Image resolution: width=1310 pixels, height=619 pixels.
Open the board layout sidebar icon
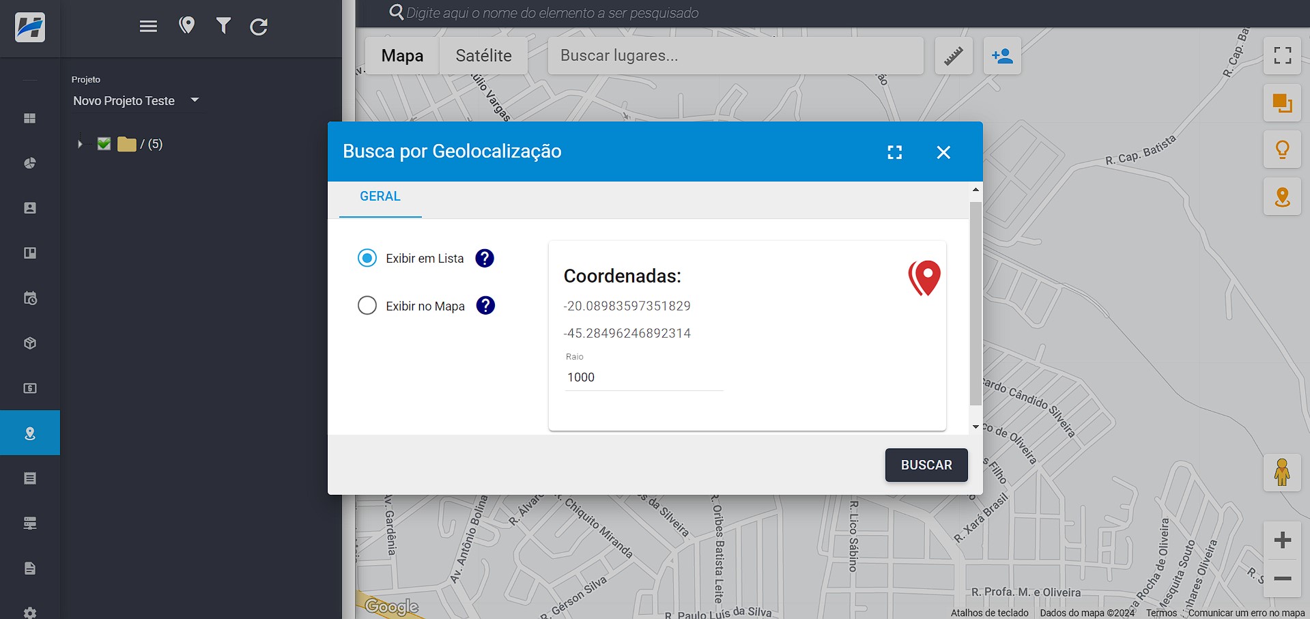point(30,253)
